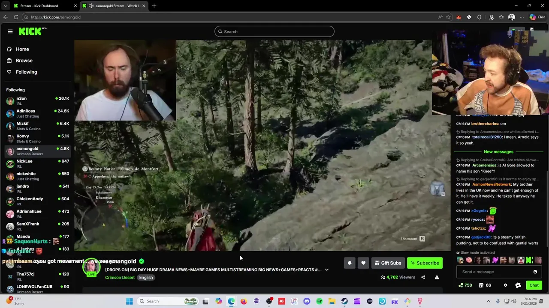Click the report warning triangle icon
The width and height of the screenshot is (549, 308).
pyautogui.click(x=437, y=277)
